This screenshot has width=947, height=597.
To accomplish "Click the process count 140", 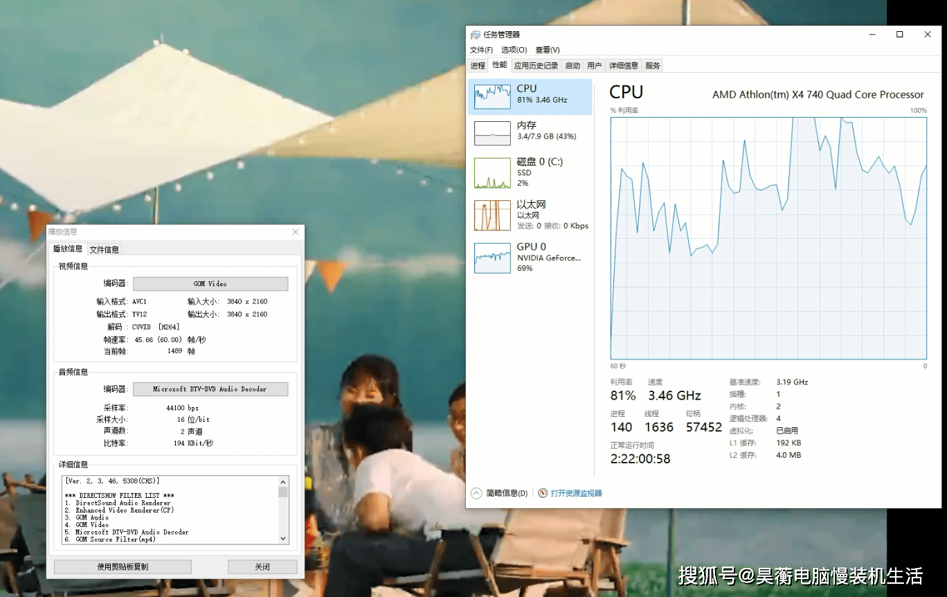I will [x=622, y=427].
